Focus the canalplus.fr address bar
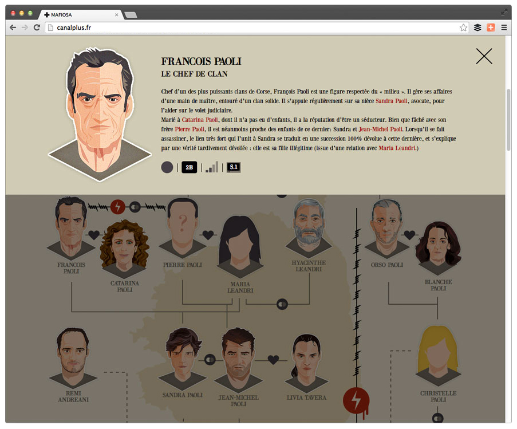The width and height of the screenshot is (517, 429). pyautogui.click(x=257, y=27)
